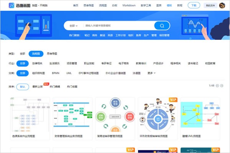Filter industry by 职业技能
The image size is (230, 153).
89,63
